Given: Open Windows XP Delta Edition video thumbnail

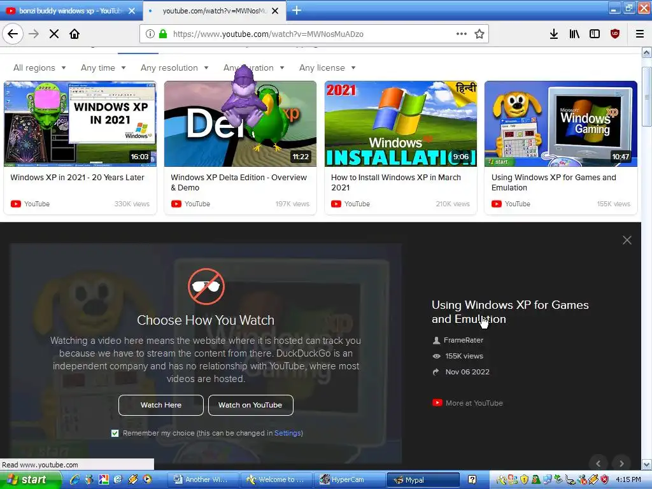Looking at the screenshot, I should [240, 124].
